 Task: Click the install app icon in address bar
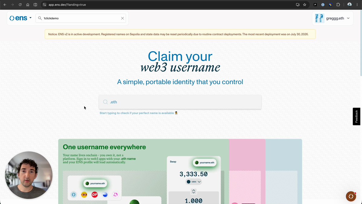click(298, 5)
